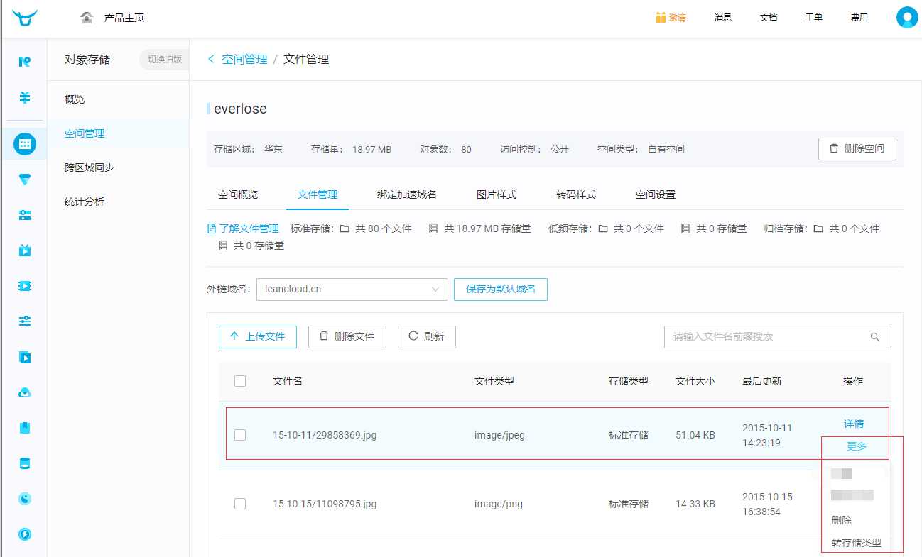Click the Qiniu bull logo
This screenshot has width=922, height=557.
point(25,17)
